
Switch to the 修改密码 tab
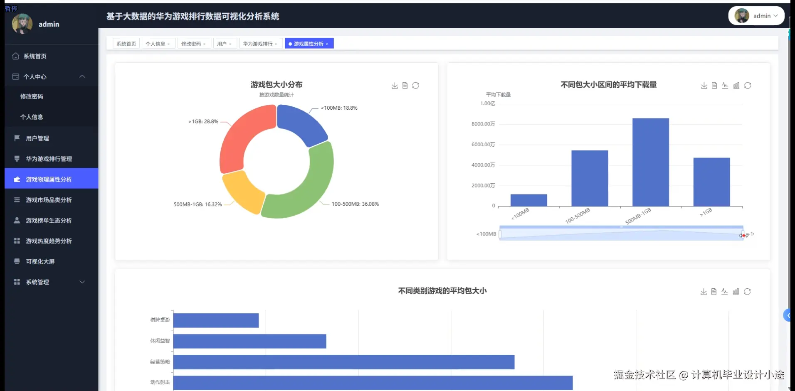pyautogui.click(x=191, y=44)
